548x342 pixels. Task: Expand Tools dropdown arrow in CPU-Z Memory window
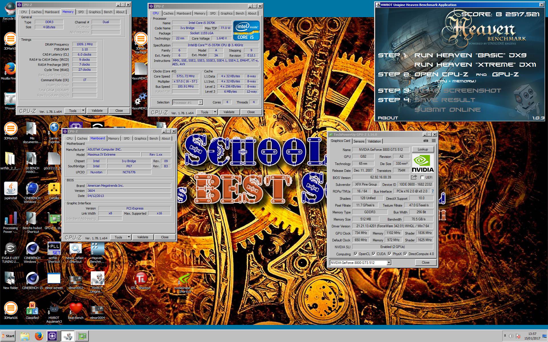tap(83, 111)
